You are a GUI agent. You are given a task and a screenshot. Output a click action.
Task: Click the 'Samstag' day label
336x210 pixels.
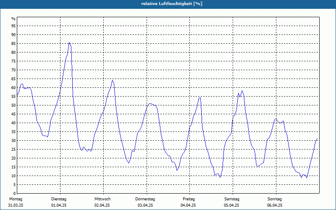tap(232, 199)
